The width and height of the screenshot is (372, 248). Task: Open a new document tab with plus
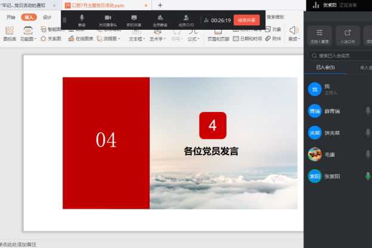(160, 5)
